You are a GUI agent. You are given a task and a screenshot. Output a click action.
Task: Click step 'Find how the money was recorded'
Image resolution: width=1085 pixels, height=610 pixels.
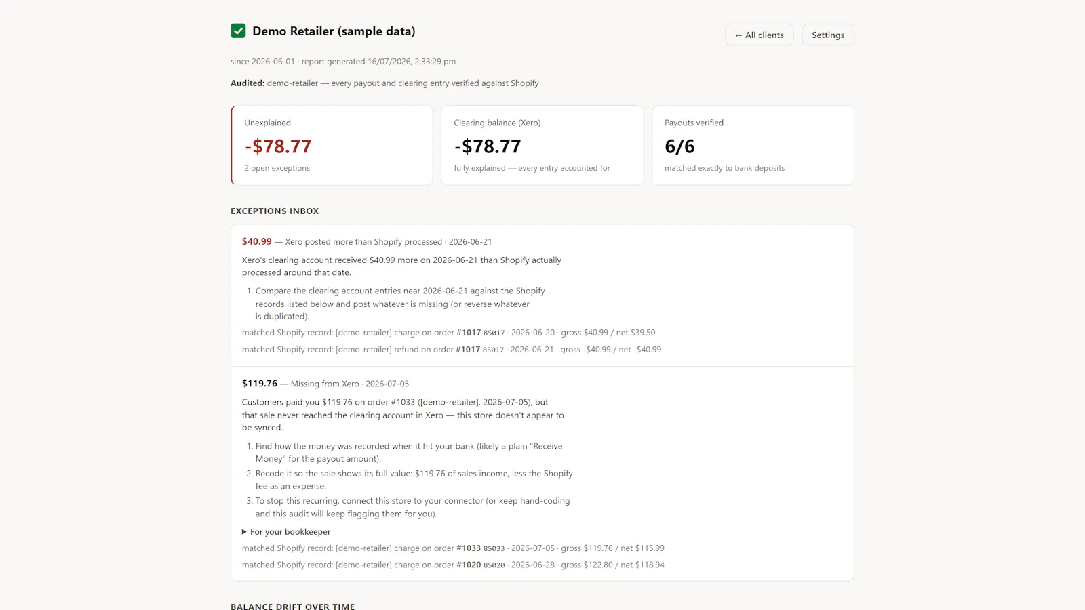click(409, 452)
